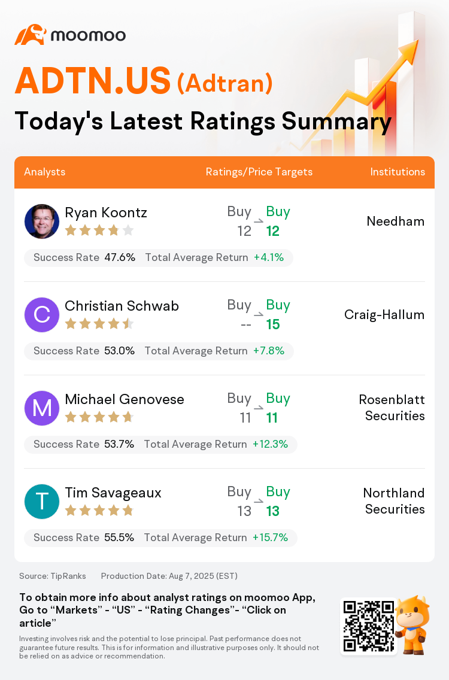Click the moomoo mascot beside QR code

click(412, 624)
